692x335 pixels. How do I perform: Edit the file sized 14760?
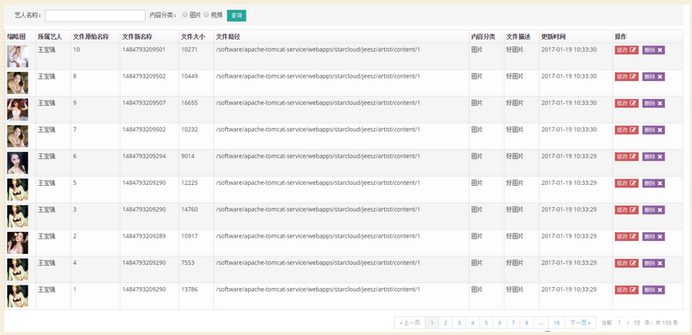click(626, 209)
